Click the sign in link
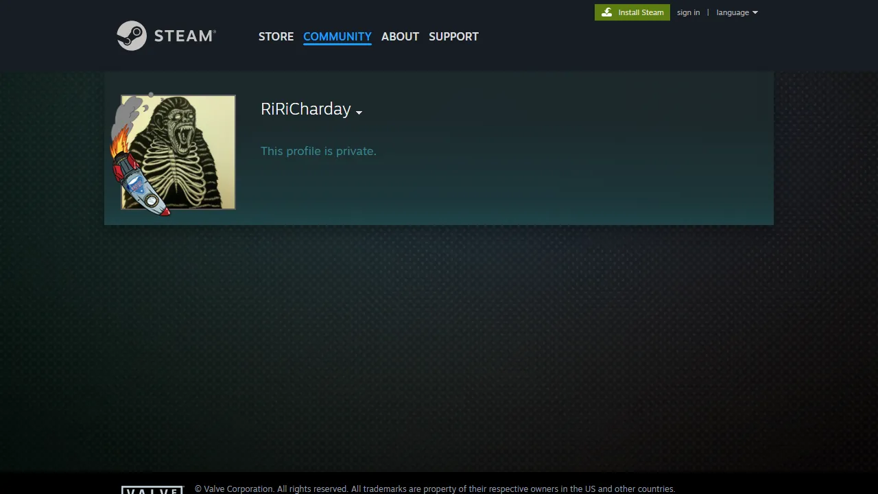This screenshot has height=494, width=878. [x=688, y=12]
